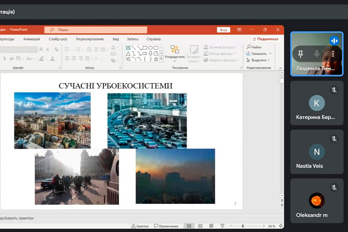Expand the shapes gallery more arrow
The height and width of the screenshot is (232, 348).
[161, 60]
